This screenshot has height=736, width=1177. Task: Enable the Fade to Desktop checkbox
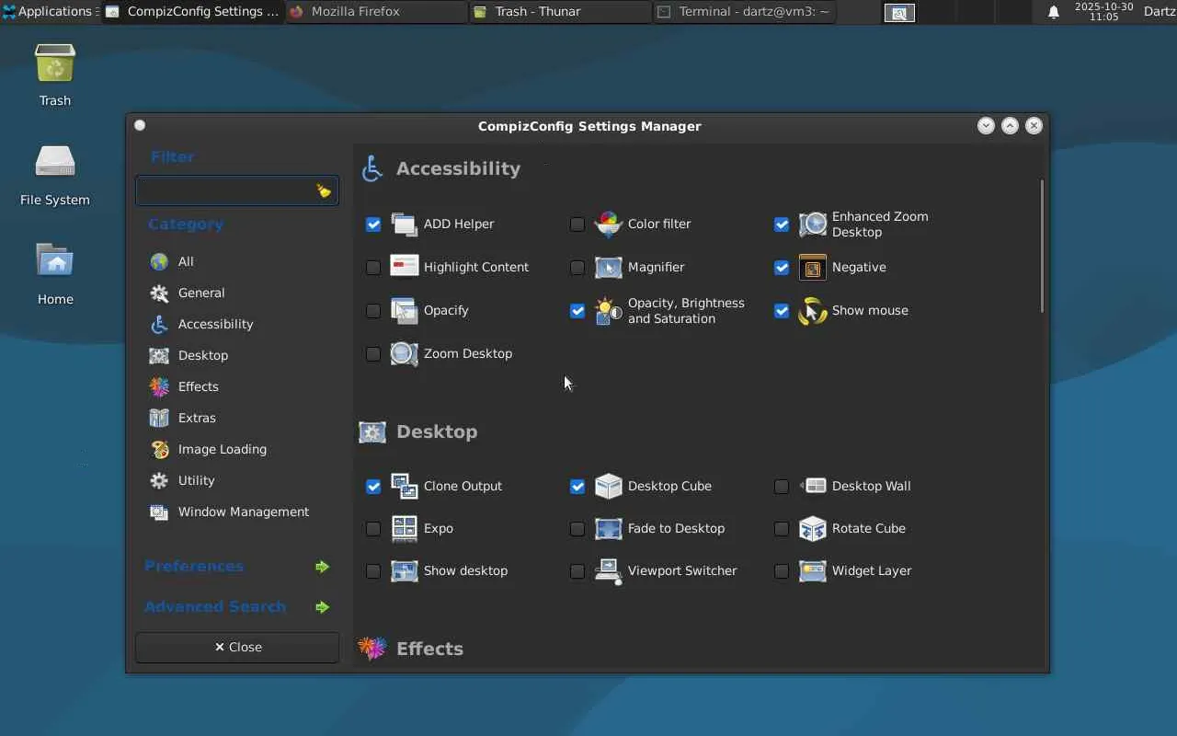coord(577,528)
